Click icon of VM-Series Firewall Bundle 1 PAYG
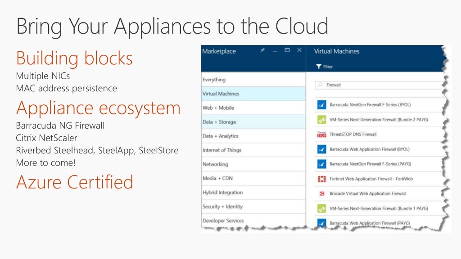This screenshot has height=259, width=461. pyautogui.click(x=321, y=209)
